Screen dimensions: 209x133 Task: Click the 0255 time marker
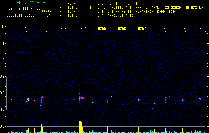(x=102, y=29)
